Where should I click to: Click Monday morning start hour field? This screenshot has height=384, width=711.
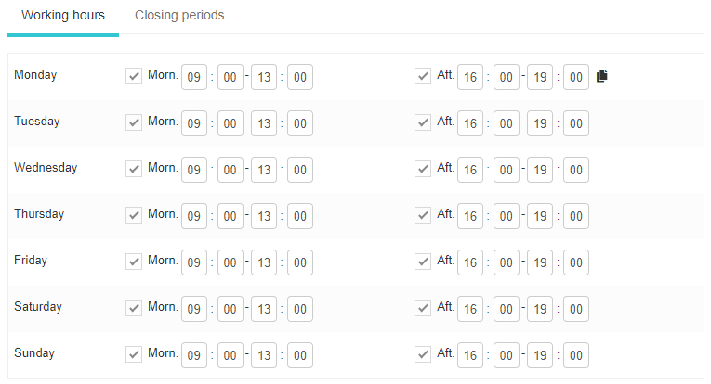pyautogui.click(x=194, y=77)
